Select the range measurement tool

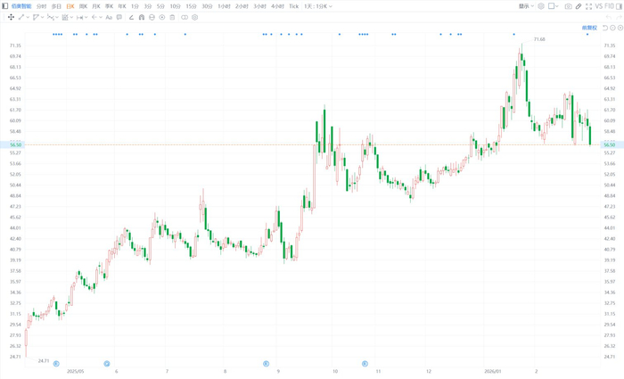pyautogui.click(x=79, y=17)
